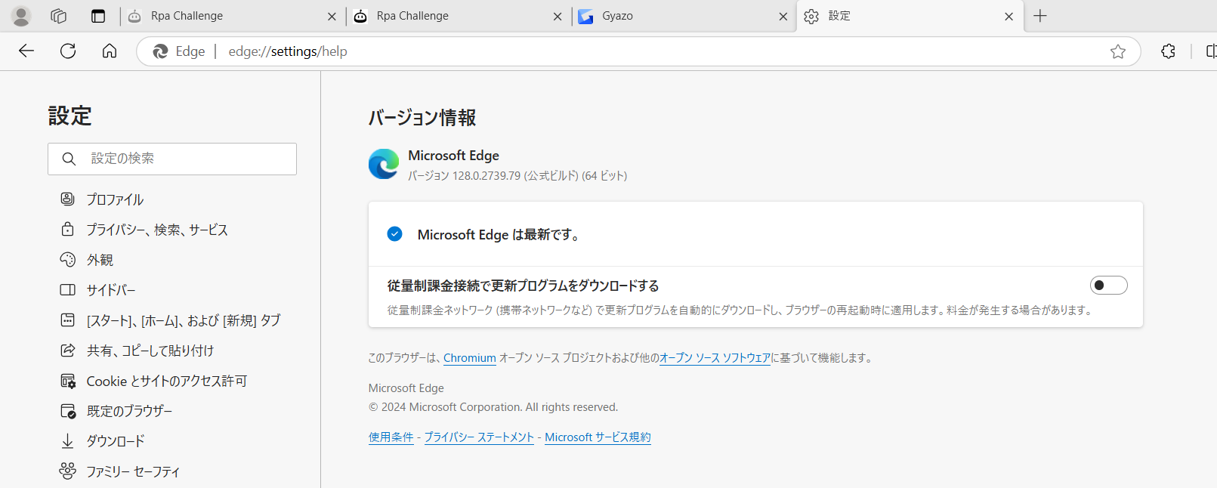Viewport: 1217px width, 488px height.
Task: Close the Gyazo tab
Action: 783,17
